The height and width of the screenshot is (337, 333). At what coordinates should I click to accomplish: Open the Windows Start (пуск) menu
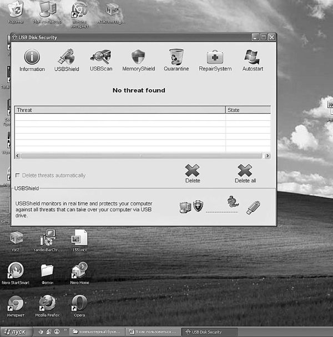[x=15, y=331]
